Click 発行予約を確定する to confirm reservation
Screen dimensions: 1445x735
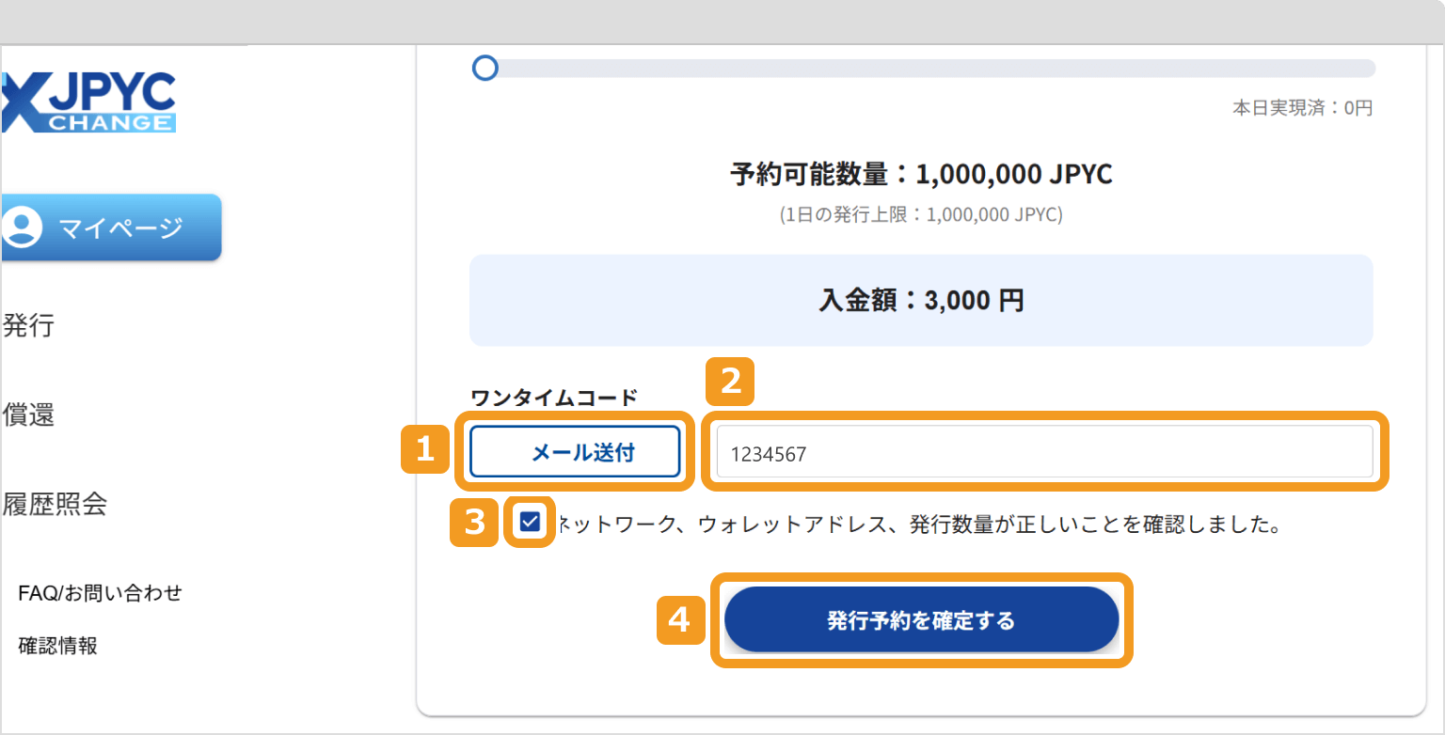pos(921,619)
